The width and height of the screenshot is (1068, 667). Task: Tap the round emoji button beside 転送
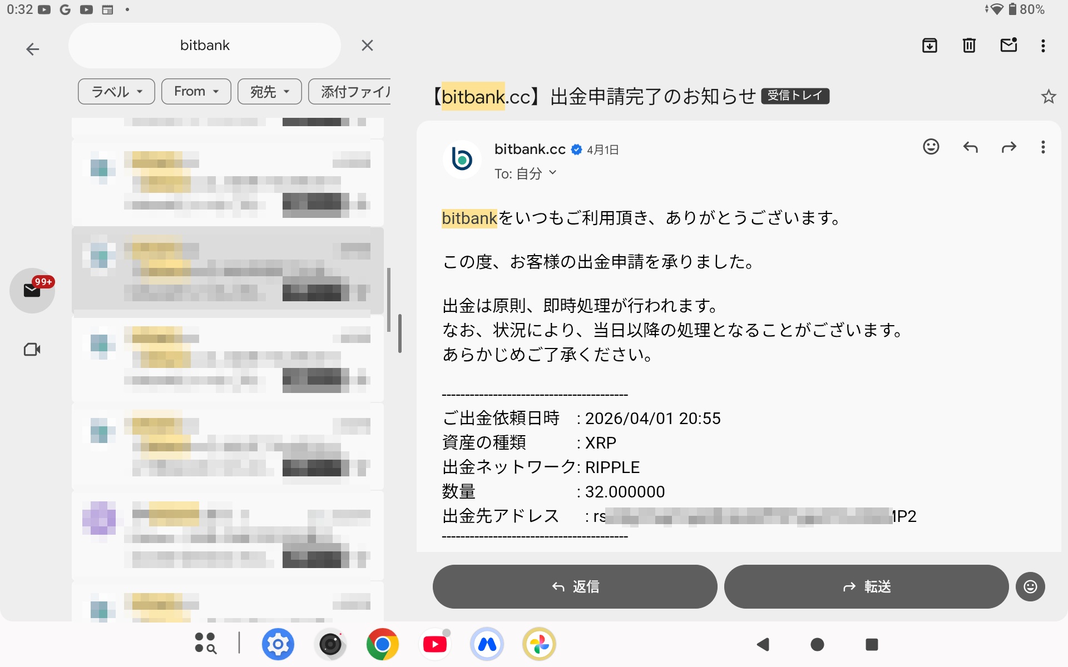(x=1030, y=586)
